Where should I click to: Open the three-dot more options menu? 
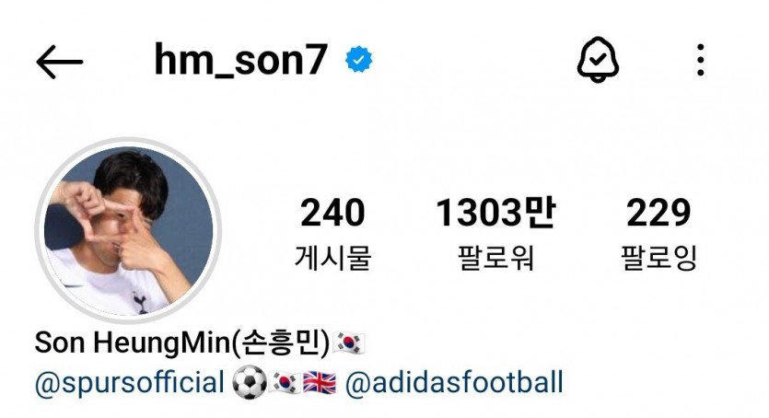700,60
